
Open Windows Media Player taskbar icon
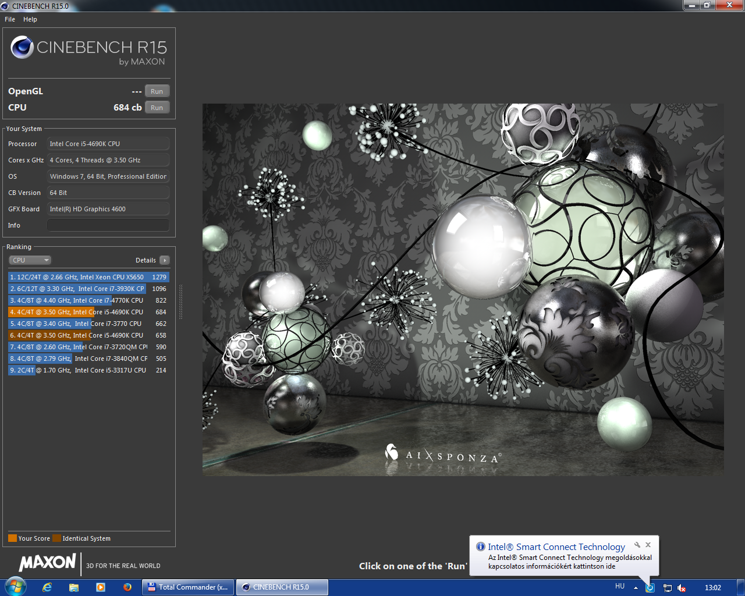pyautogui.click(x=101, y=587)
